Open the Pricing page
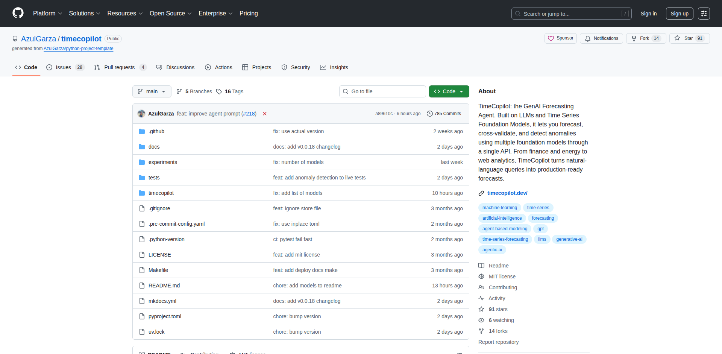The width and height of the screenshot is (722, 354). click(x=249, y=14)
